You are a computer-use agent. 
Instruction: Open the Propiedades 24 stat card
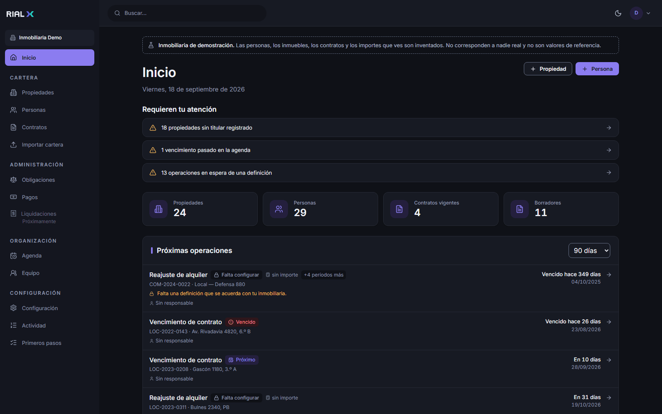(200, 209)
